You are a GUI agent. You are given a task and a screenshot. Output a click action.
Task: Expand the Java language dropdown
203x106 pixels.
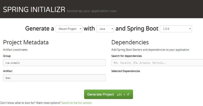pos(105,29)
